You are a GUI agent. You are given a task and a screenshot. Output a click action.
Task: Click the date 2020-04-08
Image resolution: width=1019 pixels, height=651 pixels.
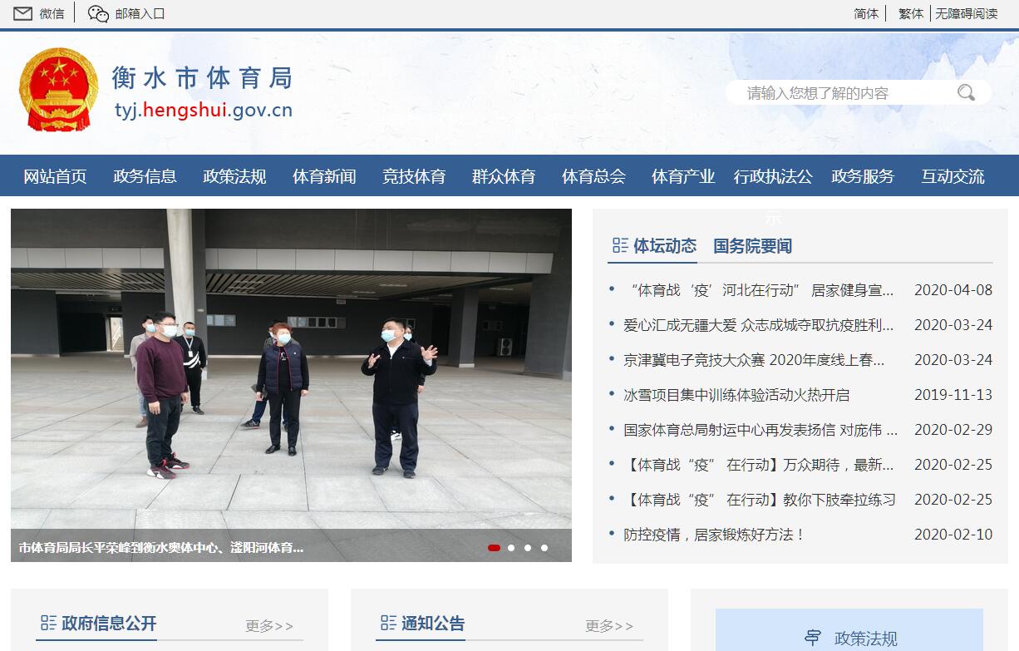953,290
